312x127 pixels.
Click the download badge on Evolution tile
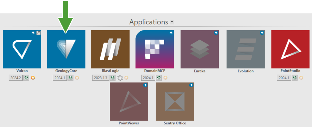pyautogui.click(x=262, y=33)
